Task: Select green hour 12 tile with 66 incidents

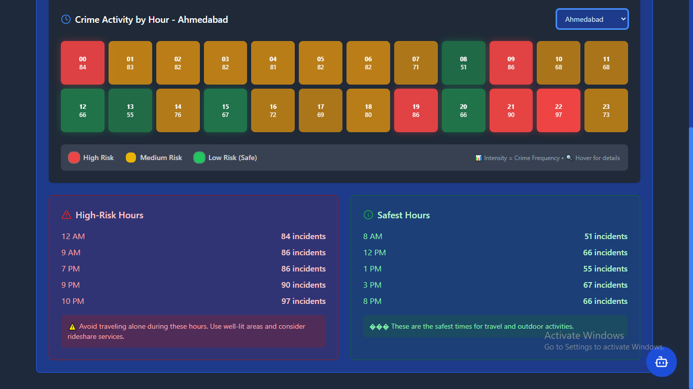Action: 83,110
